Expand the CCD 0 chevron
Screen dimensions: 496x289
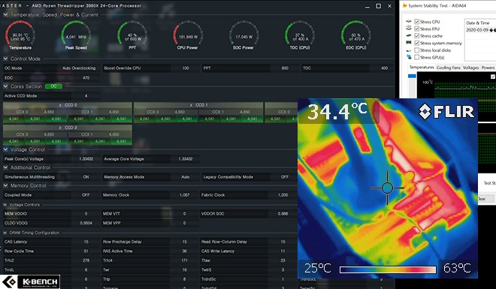click(x=60, y=105)
